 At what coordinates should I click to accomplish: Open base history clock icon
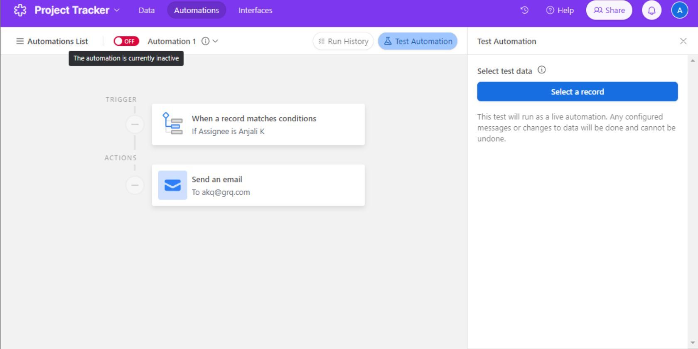tap(524, 10)
